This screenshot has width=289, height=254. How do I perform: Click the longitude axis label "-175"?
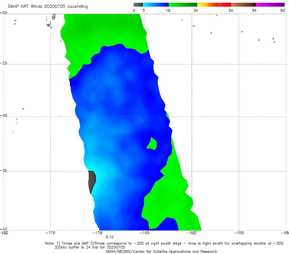[50, 233]
